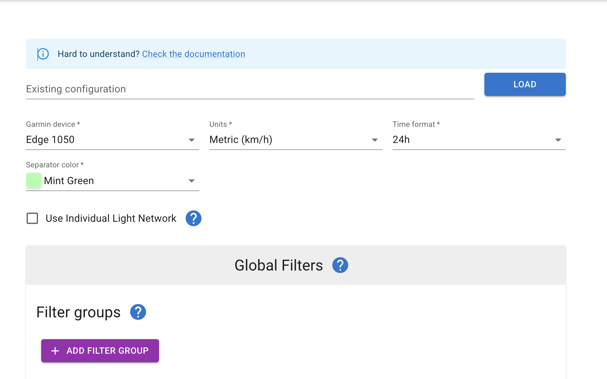This screenshot has width=607, height=379.
Task: Enable the Use Individual Light Network checkbox
Action: click(32, 218)
